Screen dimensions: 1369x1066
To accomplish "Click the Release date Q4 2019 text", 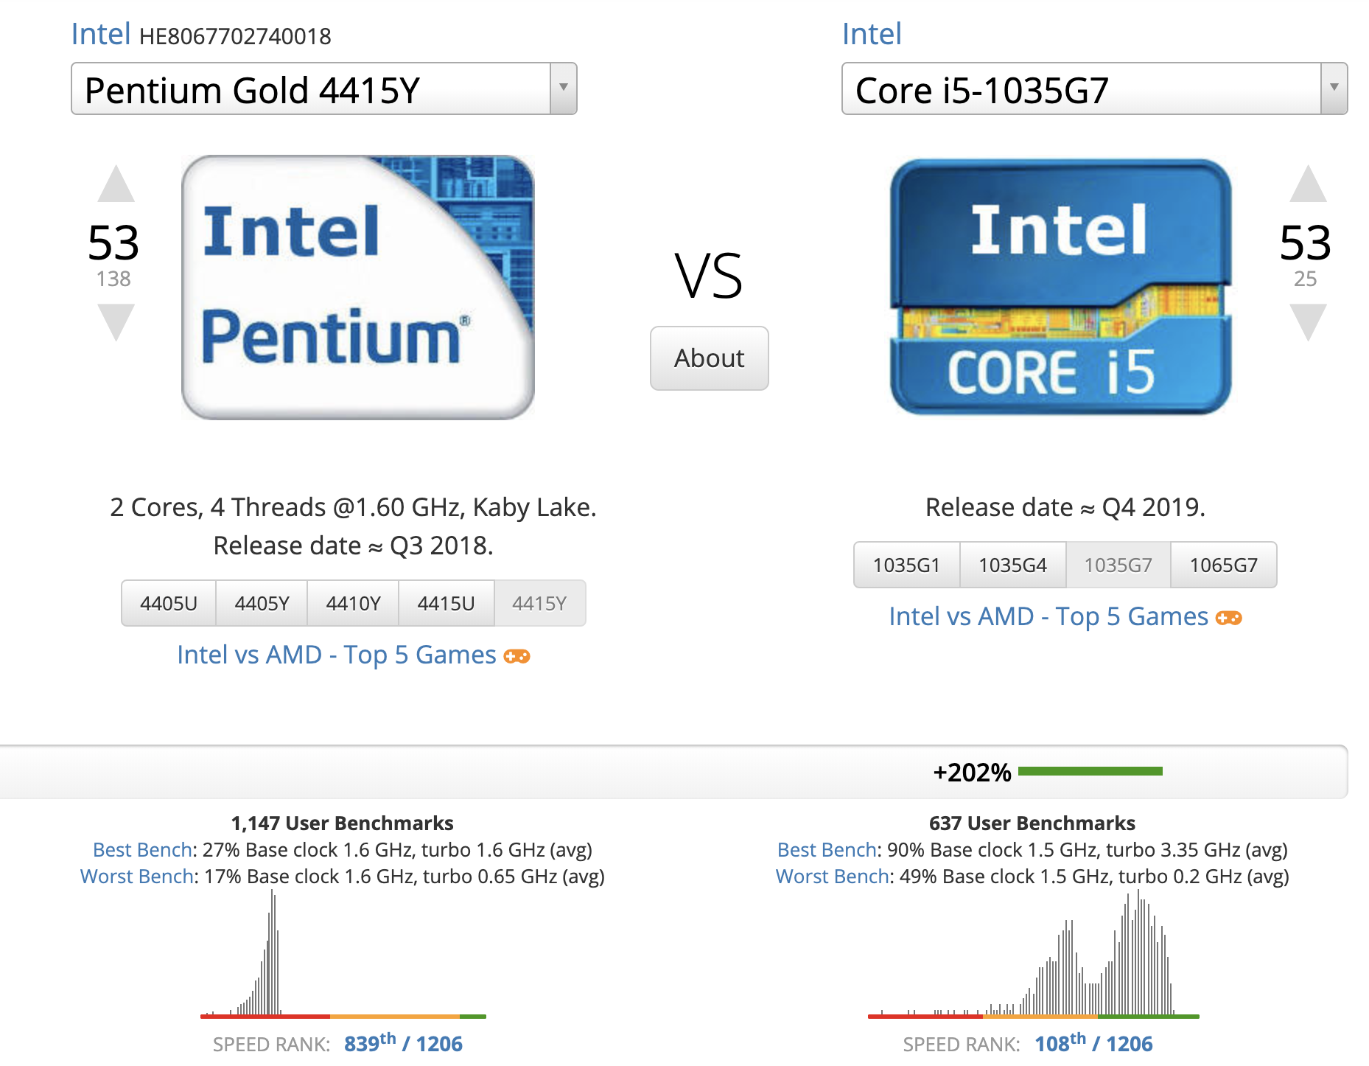I will pyautogui.click(x=1065, y=507).
